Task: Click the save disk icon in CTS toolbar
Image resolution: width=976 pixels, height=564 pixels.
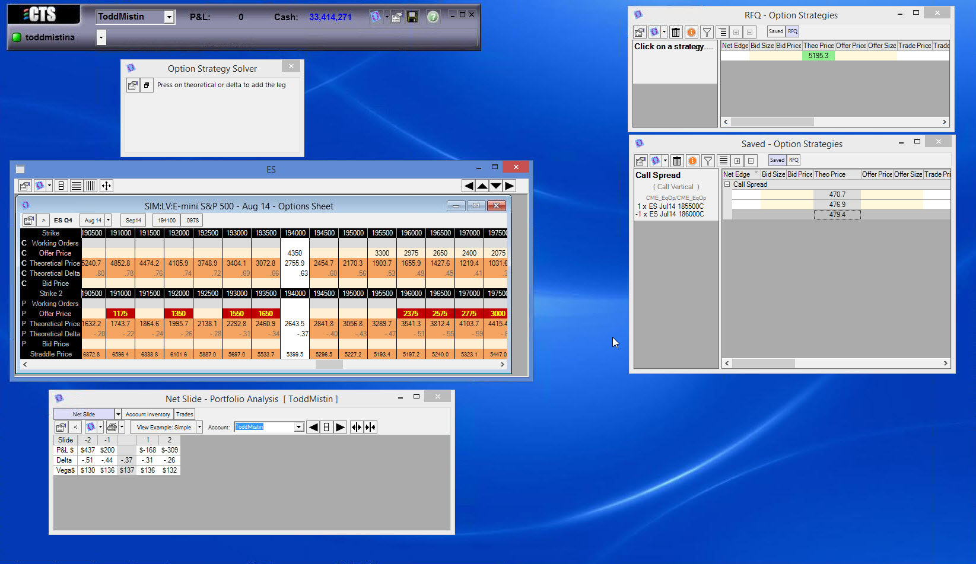Action: click(x=412, y=17)
